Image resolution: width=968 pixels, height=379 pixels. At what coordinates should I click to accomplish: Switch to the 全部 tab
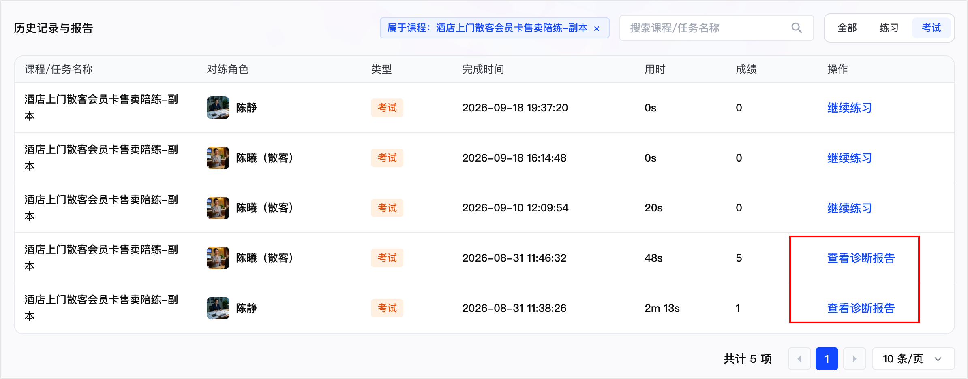coord(847,28)
